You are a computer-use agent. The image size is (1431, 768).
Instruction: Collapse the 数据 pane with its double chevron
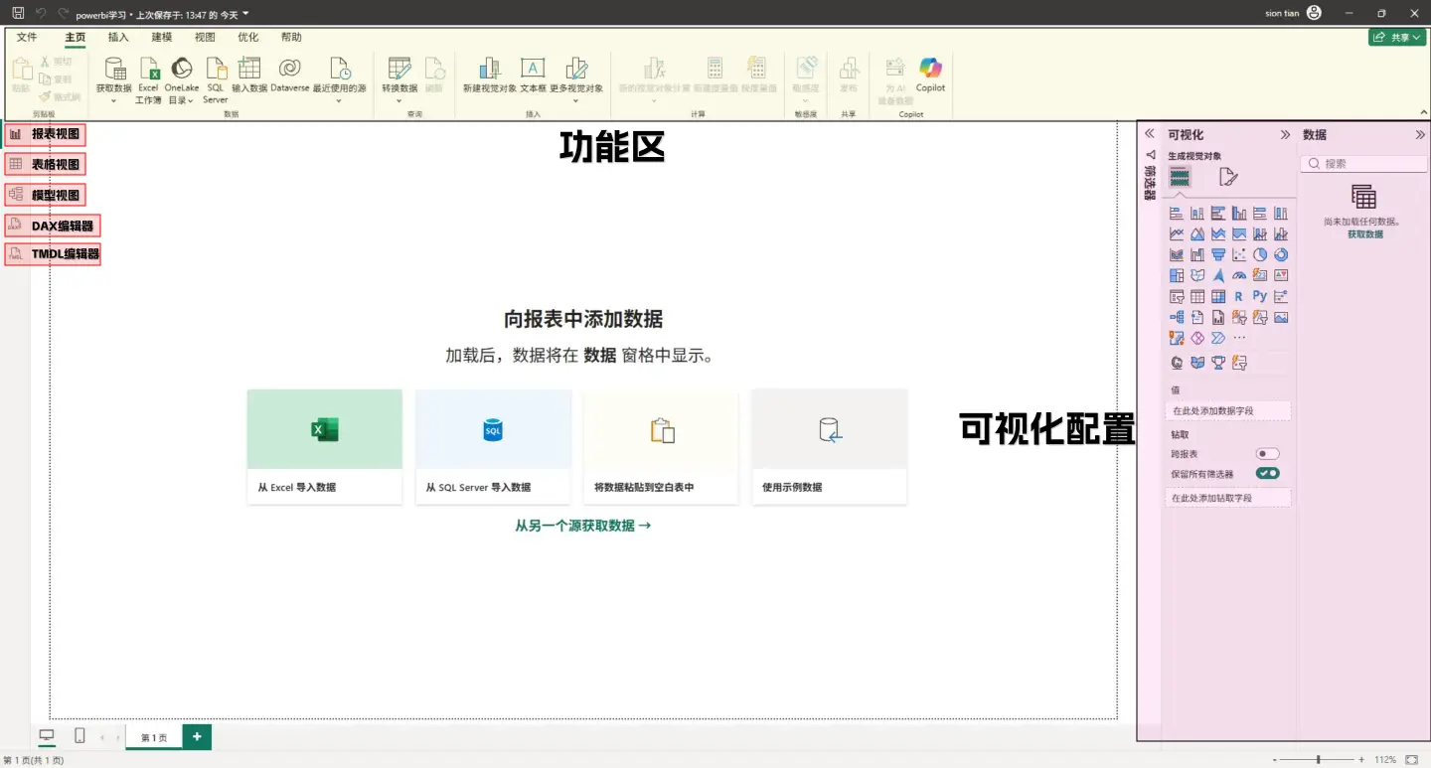pos(1420,134)
